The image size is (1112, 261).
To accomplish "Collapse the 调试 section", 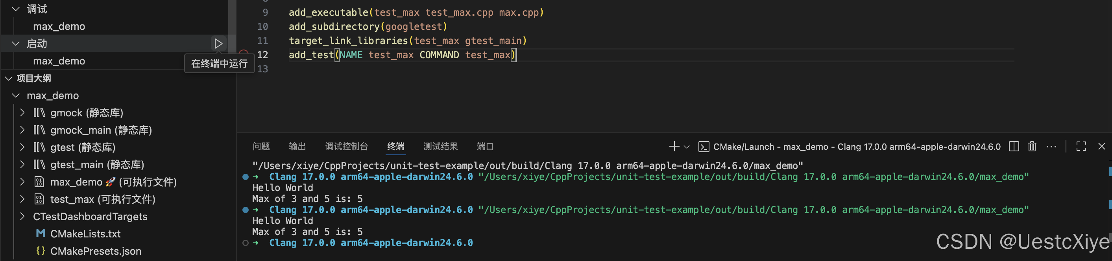I will coord(16,9).
